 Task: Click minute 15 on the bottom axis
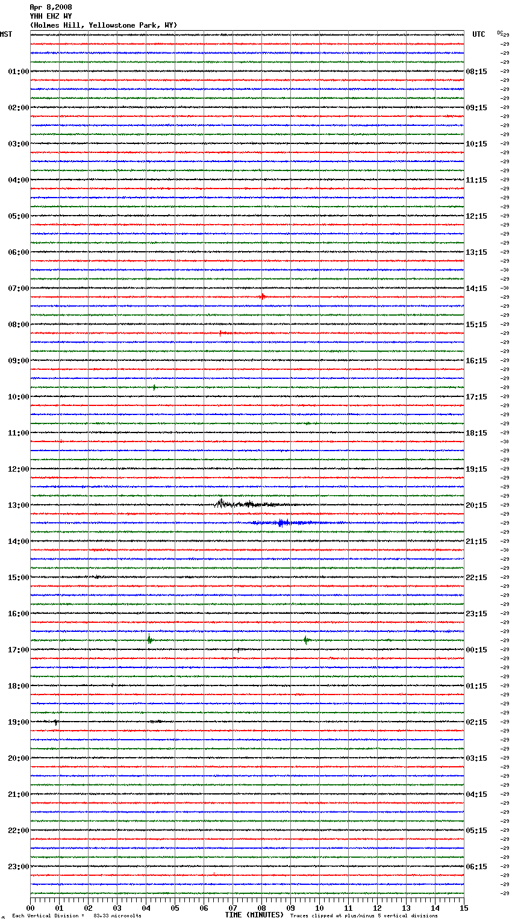[x=464, y=908]
